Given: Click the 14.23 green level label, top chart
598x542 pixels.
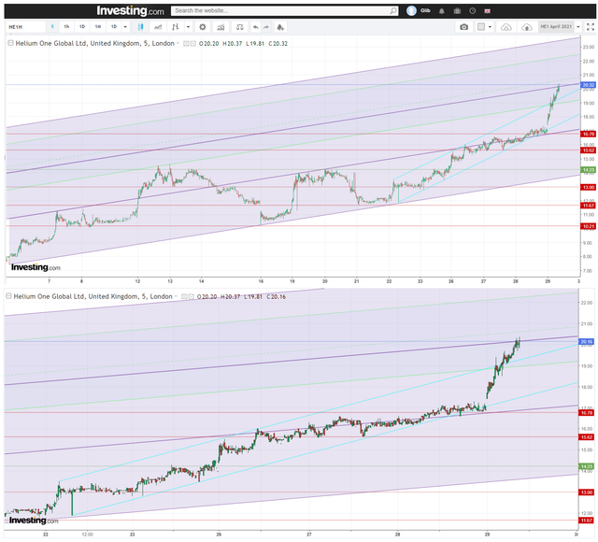Looking at the screenshot, I should pyautogui.click(x=588, y=170).
